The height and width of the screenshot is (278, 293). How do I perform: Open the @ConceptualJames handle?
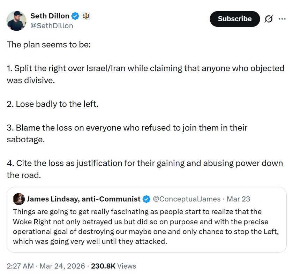click(187, 199)
